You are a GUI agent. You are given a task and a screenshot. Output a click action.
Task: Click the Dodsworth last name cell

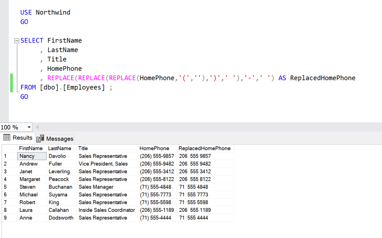(61, 218)
